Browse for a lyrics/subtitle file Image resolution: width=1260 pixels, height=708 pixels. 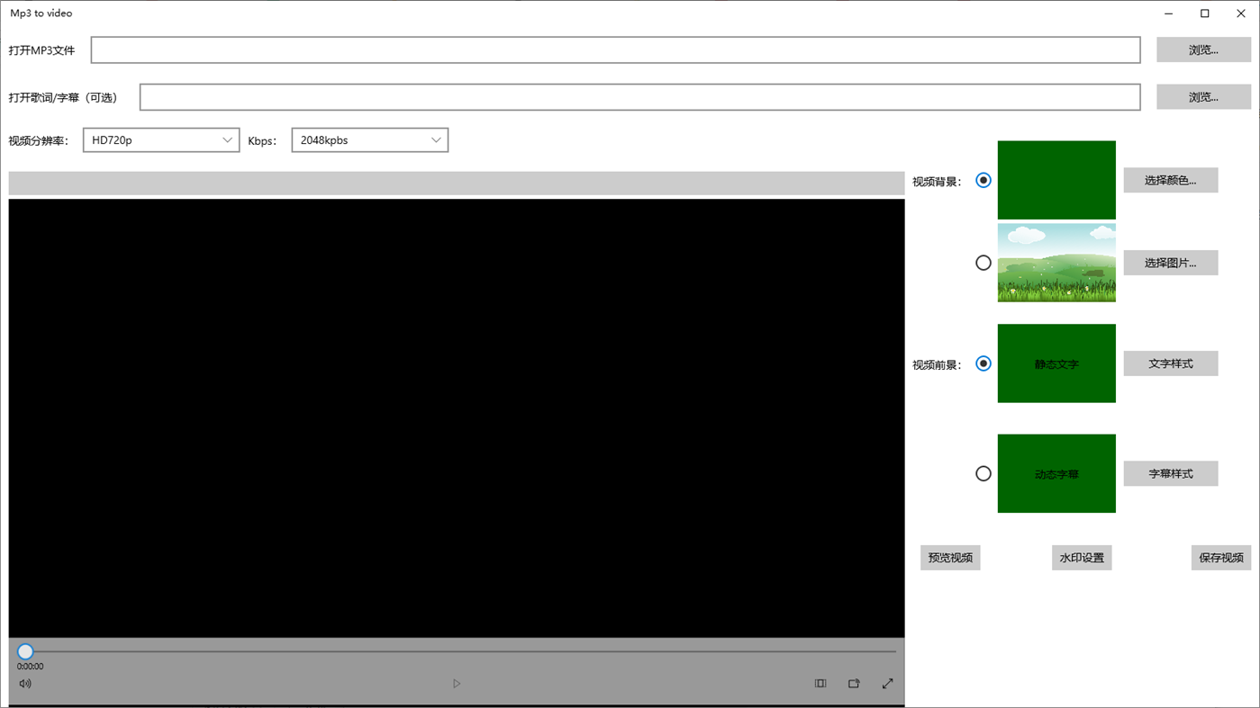pos(1202,96)
